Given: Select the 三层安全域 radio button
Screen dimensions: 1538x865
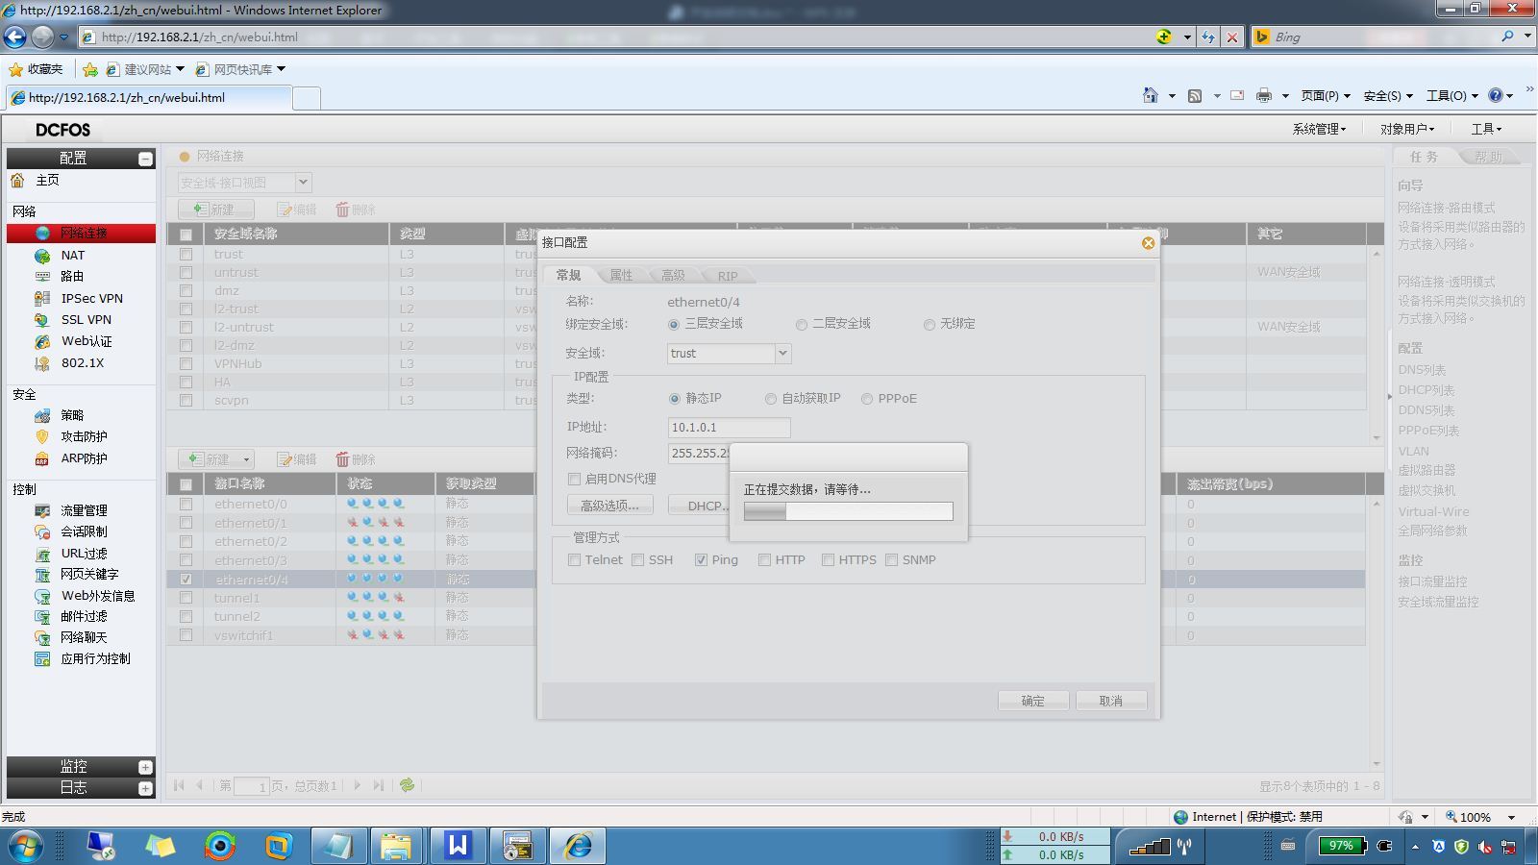Looking at the screenshot, I should 674,325.
